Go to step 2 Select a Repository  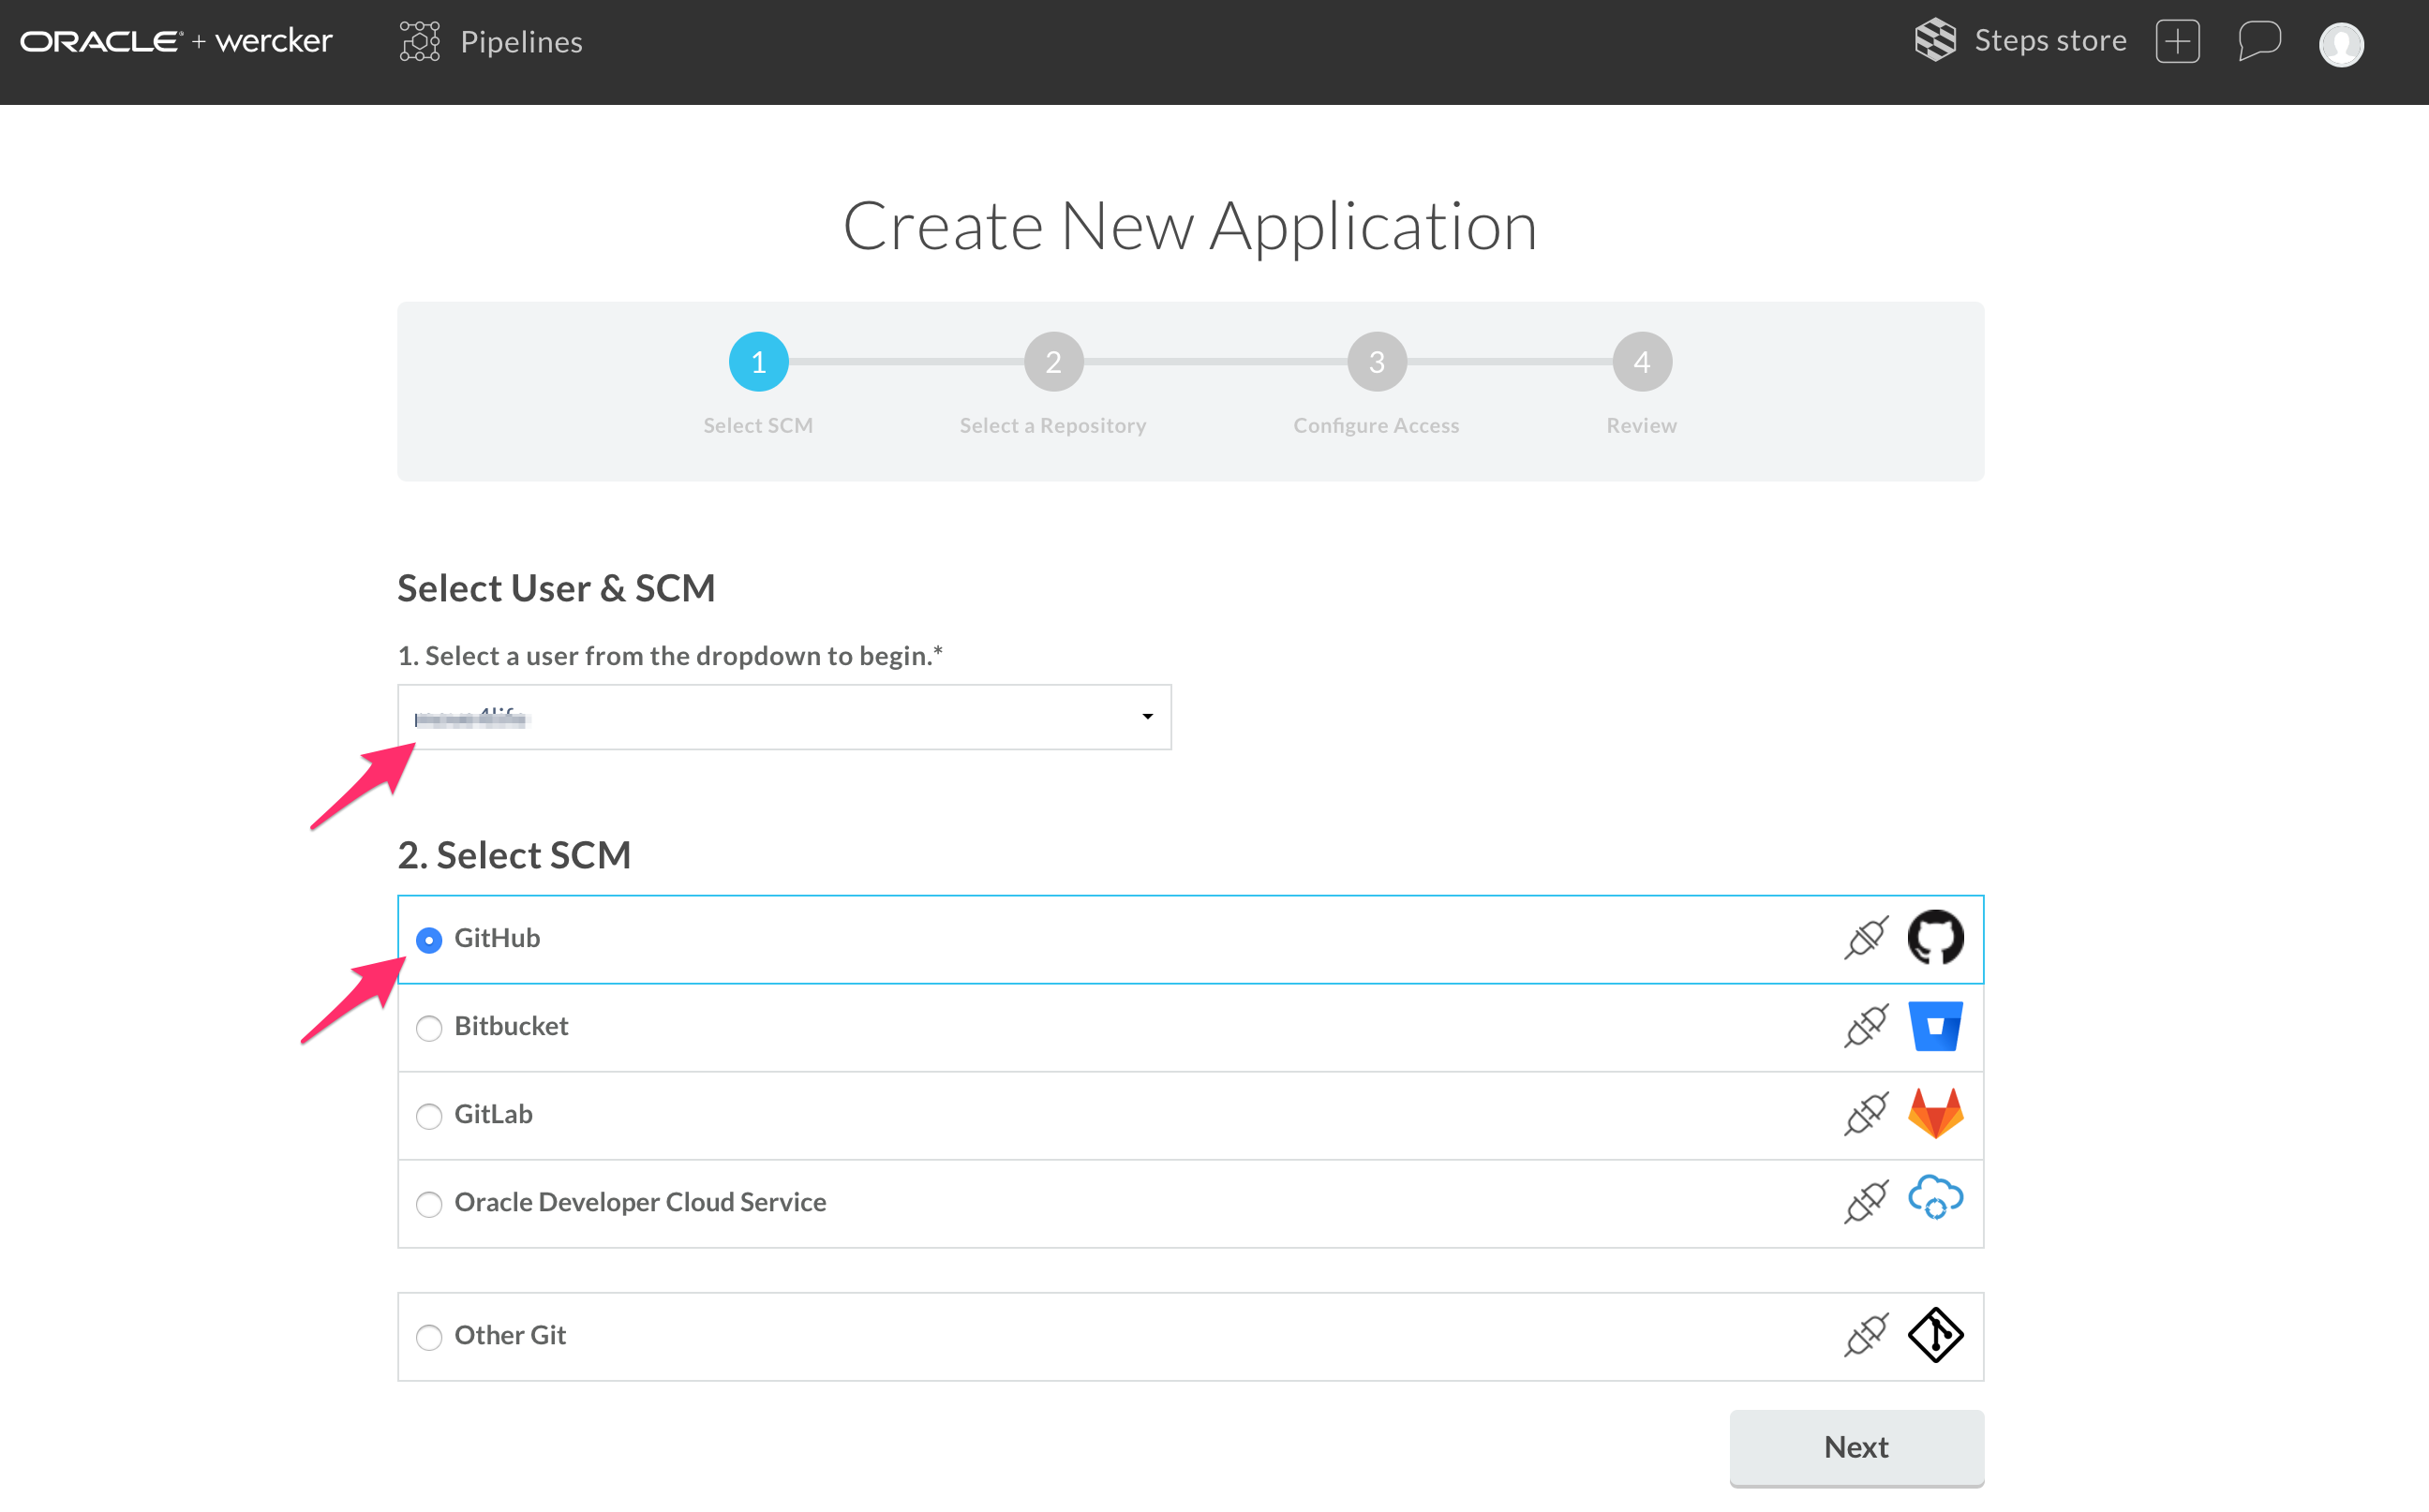1053,362
